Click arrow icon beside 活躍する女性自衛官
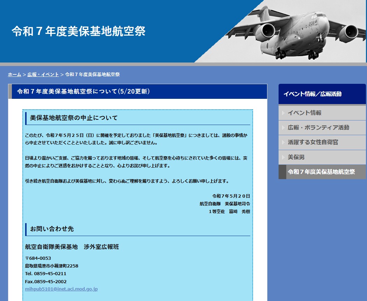 (283, 142)
